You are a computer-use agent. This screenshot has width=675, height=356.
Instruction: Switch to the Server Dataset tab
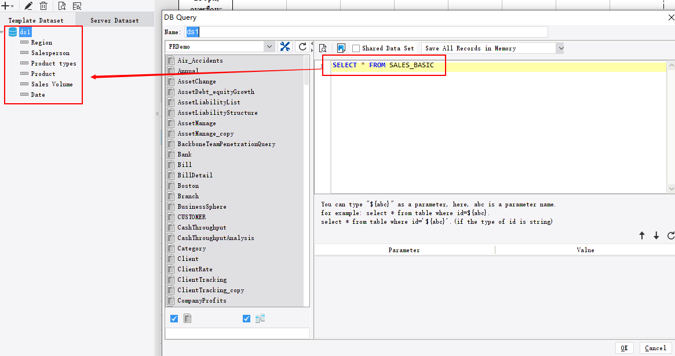pyautogui.click(x=114, y=20)
